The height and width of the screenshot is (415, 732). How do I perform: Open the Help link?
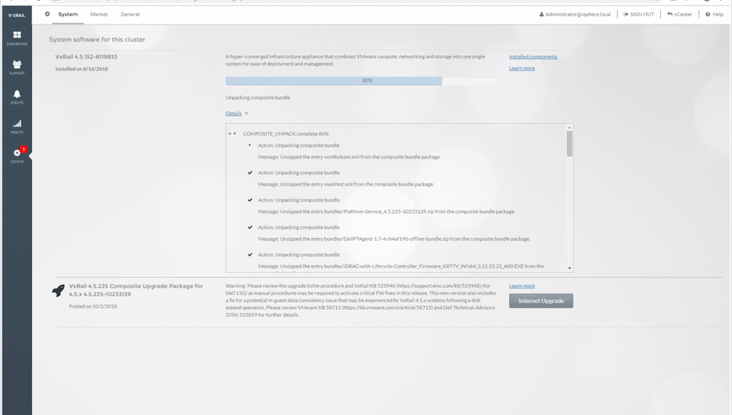pos(714,14)
